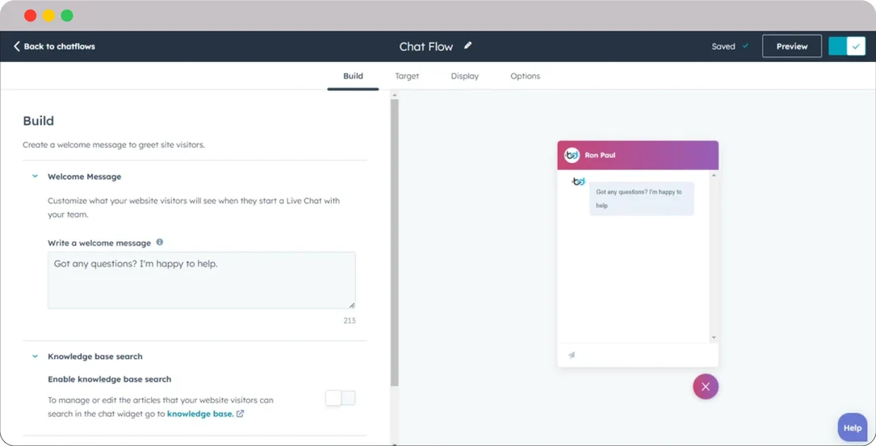Click the Build heading text

click(39, 120)
